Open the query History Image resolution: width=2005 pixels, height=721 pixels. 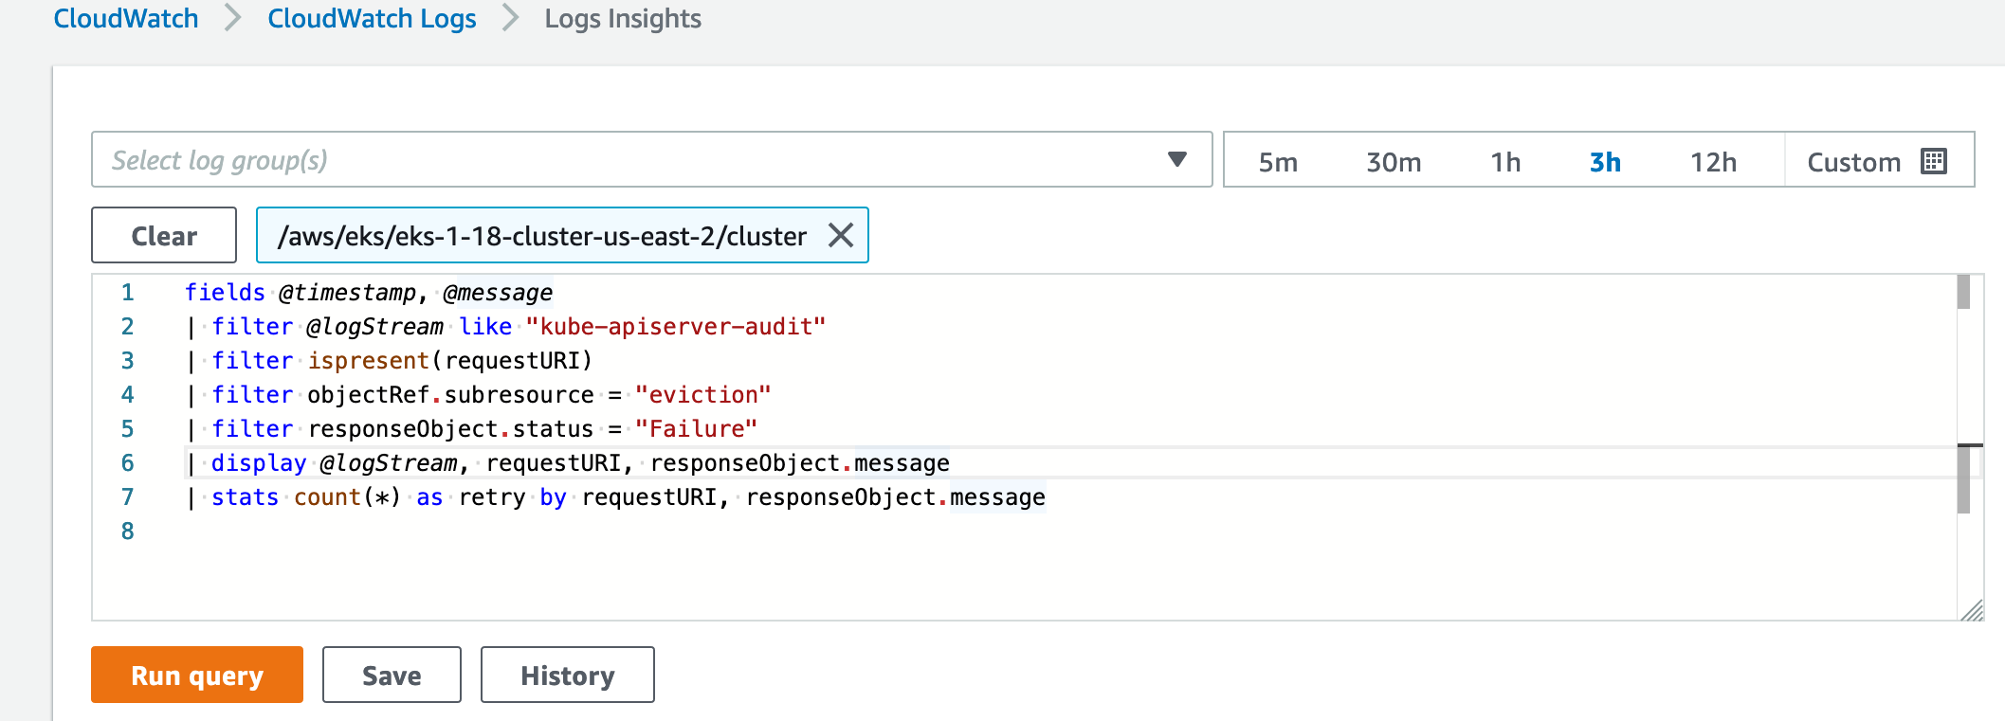click(568, 675)
